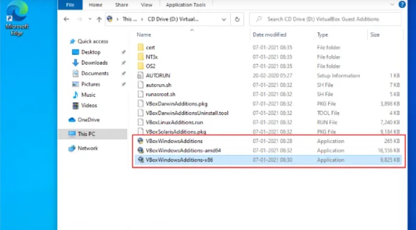Open the Microsoft Edge desktop shortcut
This screenshot has width=416, height=230.
coord(17,18)
